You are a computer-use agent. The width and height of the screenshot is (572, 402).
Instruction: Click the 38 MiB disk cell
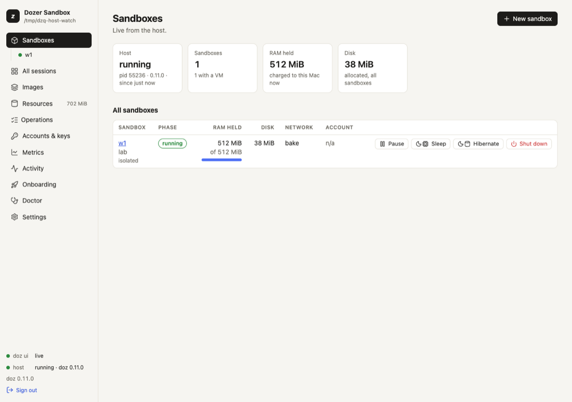tap(264, 144)
